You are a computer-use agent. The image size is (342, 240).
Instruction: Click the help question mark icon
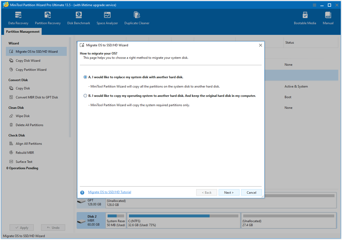(82, 192)
